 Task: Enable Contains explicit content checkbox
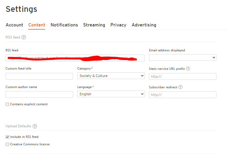pos(7,104)
